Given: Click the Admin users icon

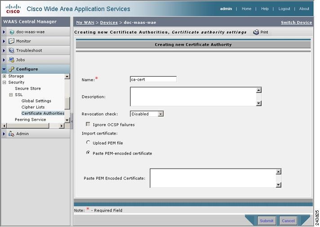Looking at the screenshot, I should click(x=11, y=134).
